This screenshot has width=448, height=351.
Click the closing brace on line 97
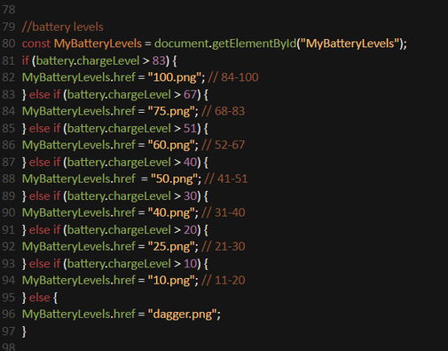24,331
